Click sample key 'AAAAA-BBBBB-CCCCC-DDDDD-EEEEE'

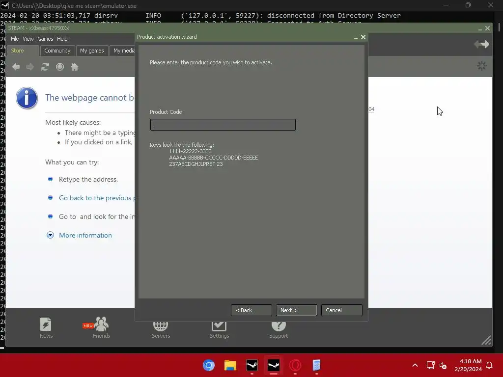coord(213,158)
